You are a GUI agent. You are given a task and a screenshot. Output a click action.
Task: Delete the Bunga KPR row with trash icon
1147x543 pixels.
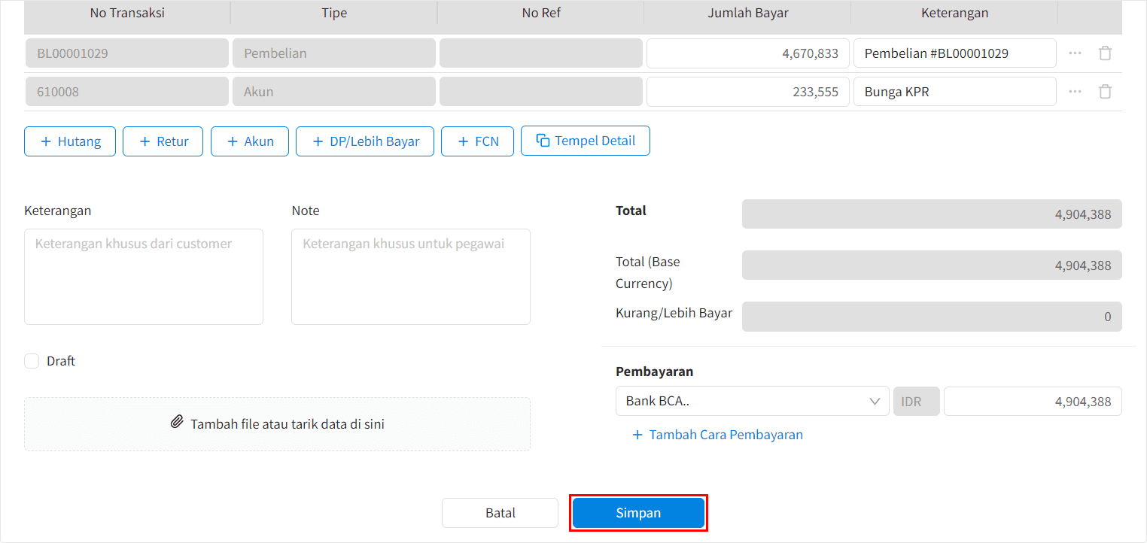pos(1105,92)
